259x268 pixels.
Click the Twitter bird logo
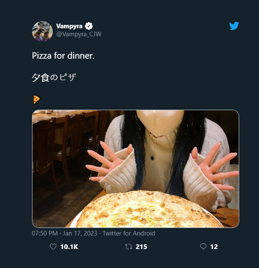(234, 26)
